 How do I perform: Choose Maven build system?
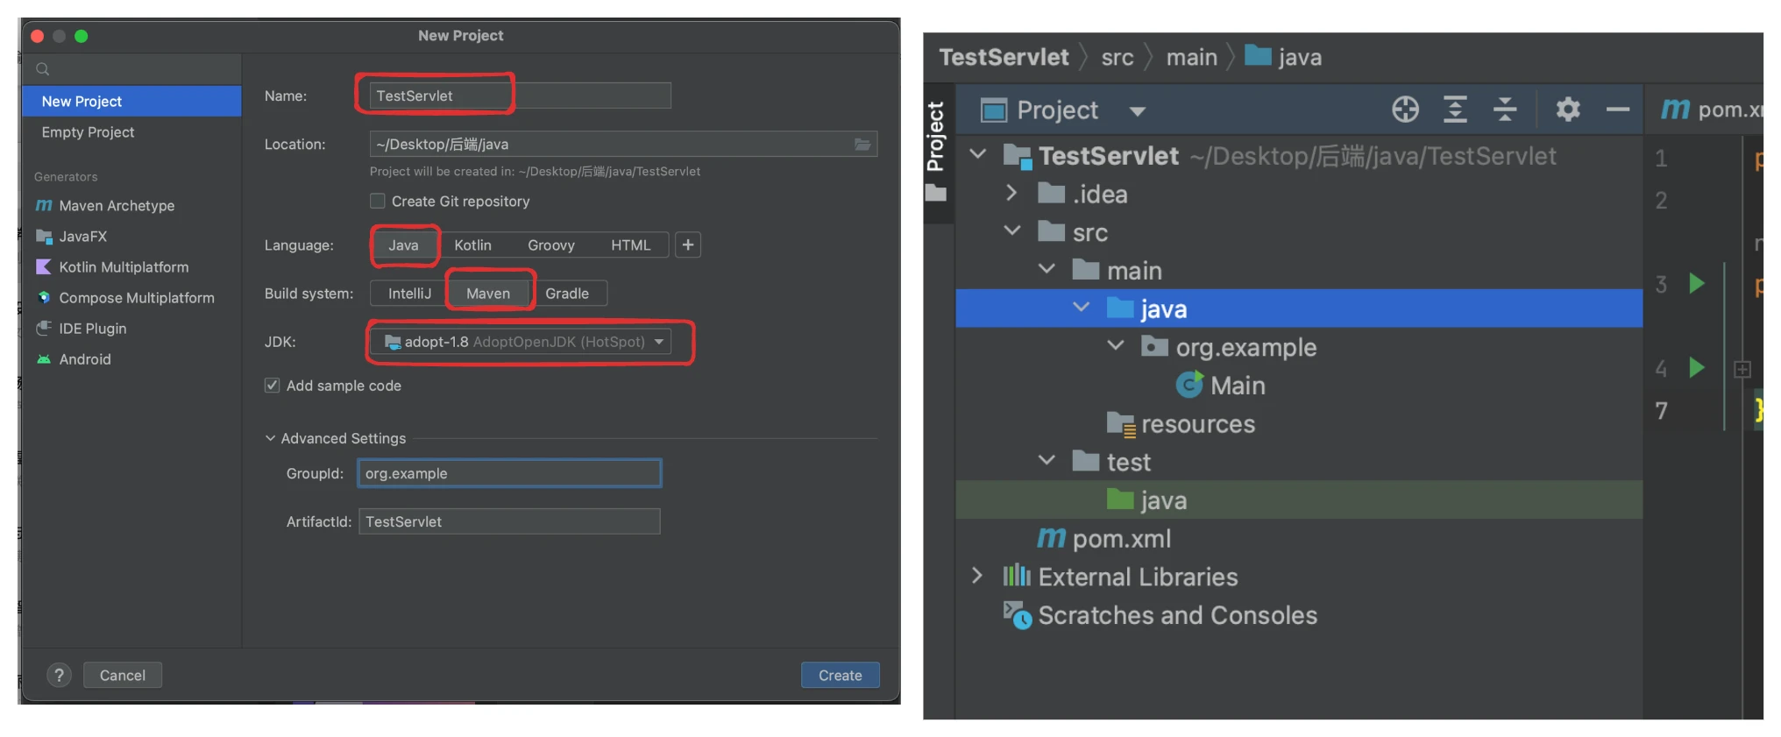tap(488, 293)
